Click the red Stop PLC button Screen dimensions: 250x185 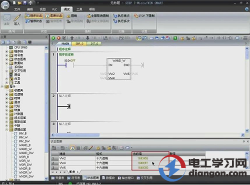(x=58, y=38)
